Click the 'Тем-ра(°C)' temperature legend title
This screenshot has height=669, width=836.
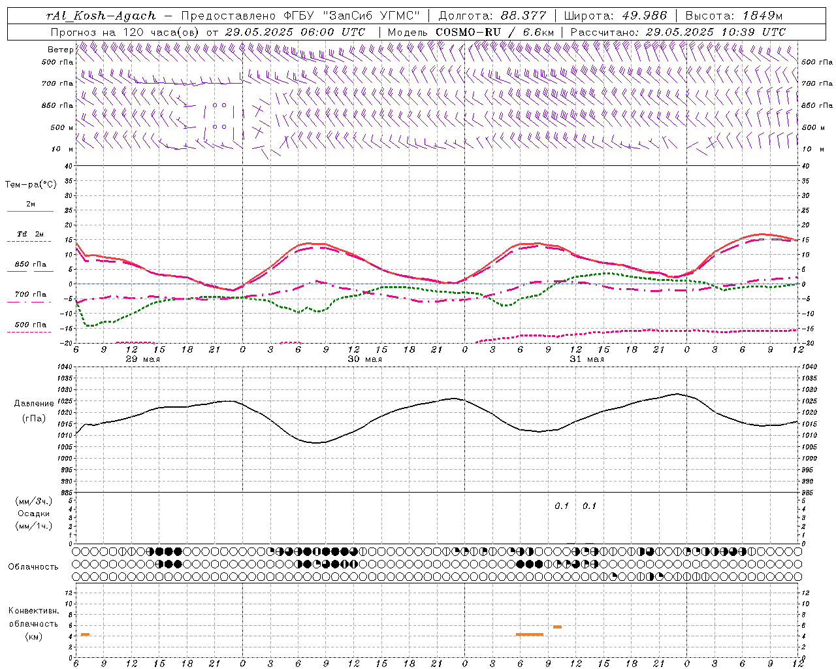(x=31, y=185)
